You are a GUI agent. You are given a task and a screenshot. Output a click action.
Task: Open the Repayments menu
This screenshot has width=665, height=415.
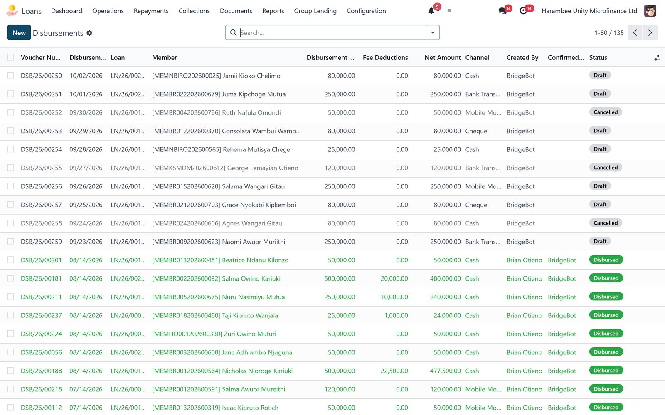tap(151, 11)
